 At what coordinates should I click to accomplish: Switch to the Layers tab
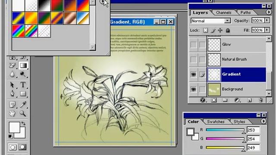coord(200,12)
